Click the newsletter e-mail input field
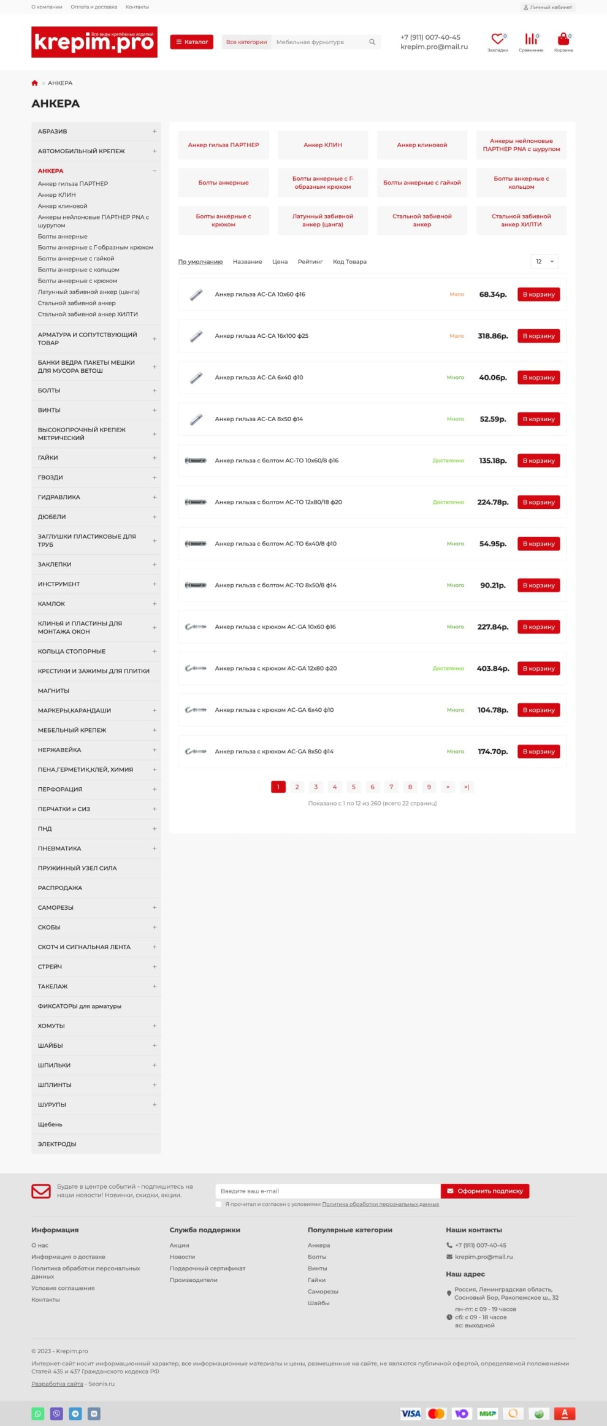The image size is (607, 1426). [327, 1191]
